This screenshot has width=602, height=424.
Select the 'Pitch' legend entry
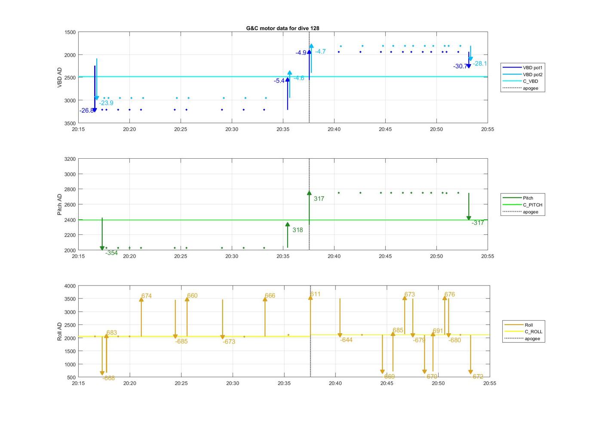tap(518, 198)
